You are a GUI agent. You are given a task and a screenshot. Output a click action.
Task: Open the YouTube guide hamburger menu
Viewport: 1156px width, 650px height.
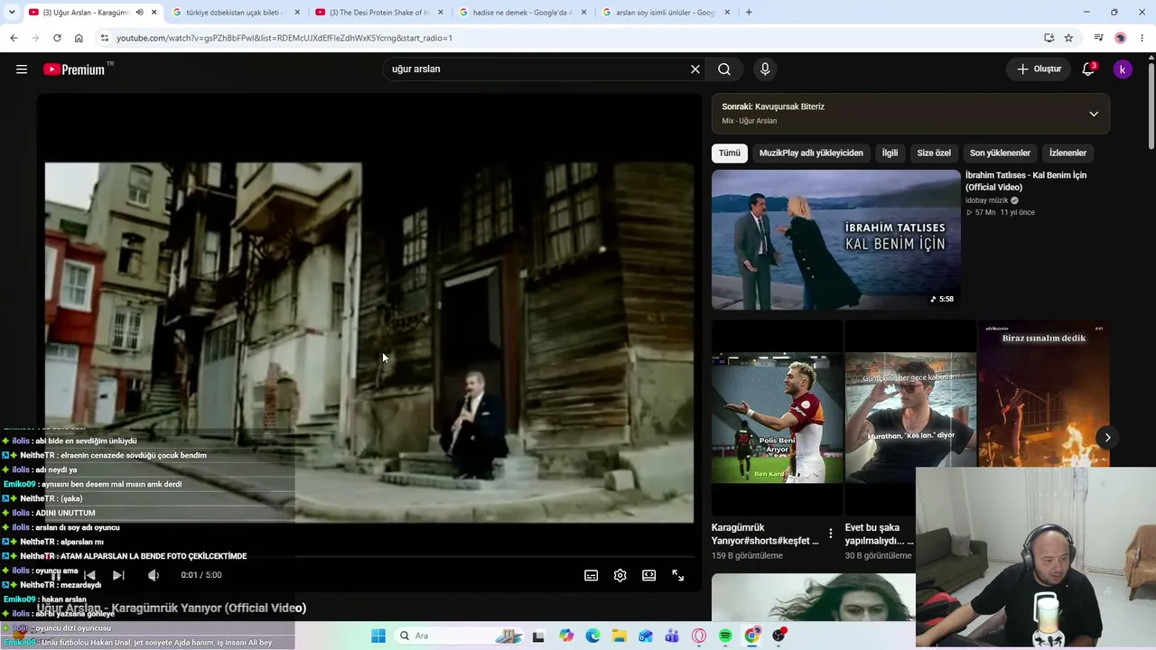click(22, 70)
